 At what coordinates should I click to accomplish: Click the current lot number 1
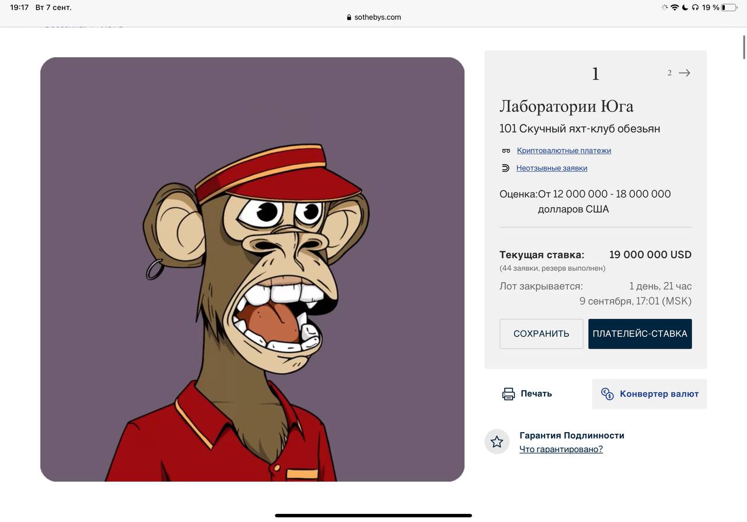tap(595, 74)
